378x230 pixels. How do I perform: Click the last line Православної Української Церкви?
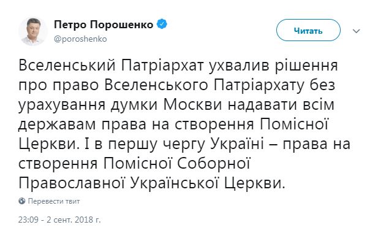point(152,183)
